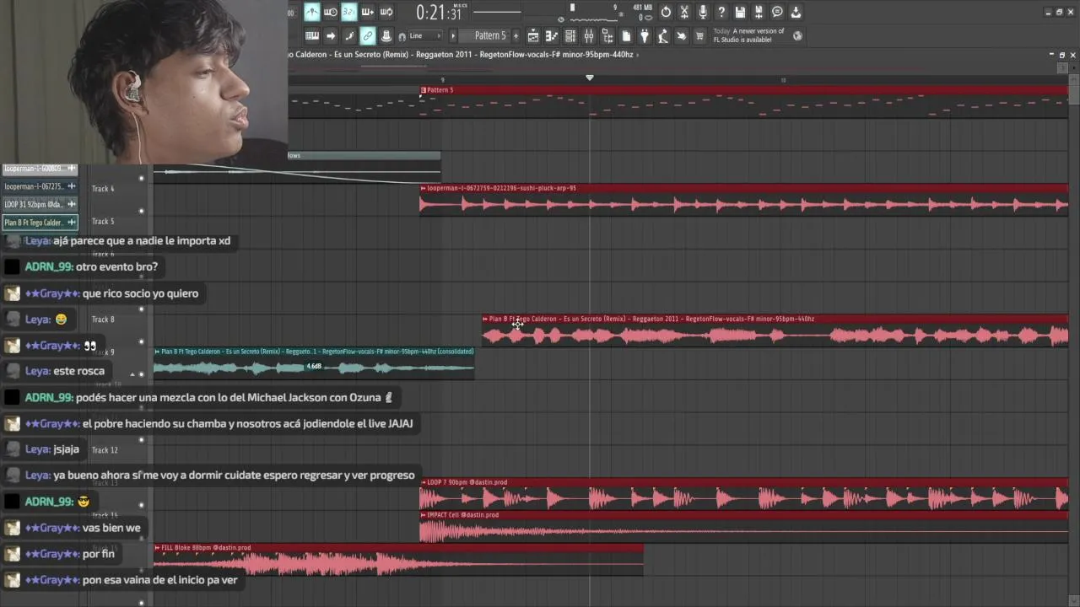
Task: Open the content library shopping cart
Action: pos(699,35)
